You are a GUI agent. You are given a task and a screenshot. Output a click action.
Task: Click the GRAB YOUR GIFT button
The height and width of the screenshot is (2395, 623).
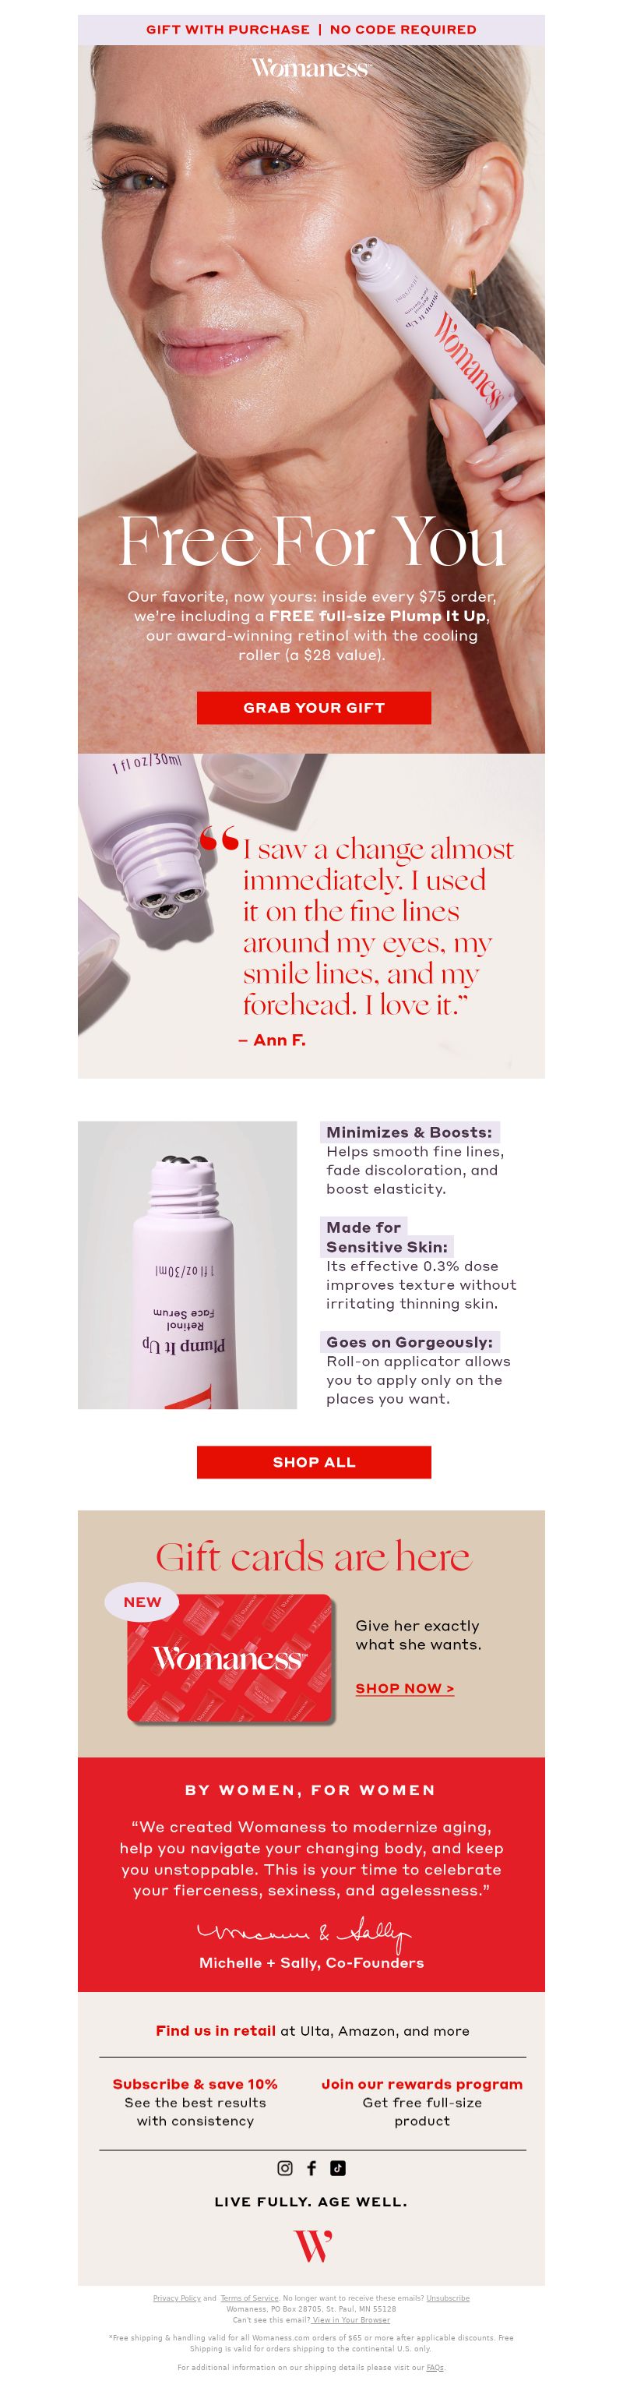314,708
